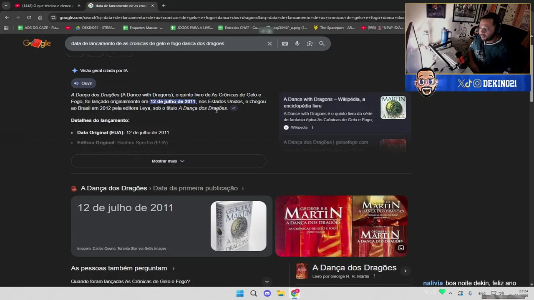The width and height of the screenshot is (534, 300).
Task: Close the YouTube tab '(1448) O que técnico'
Action: 79,6
